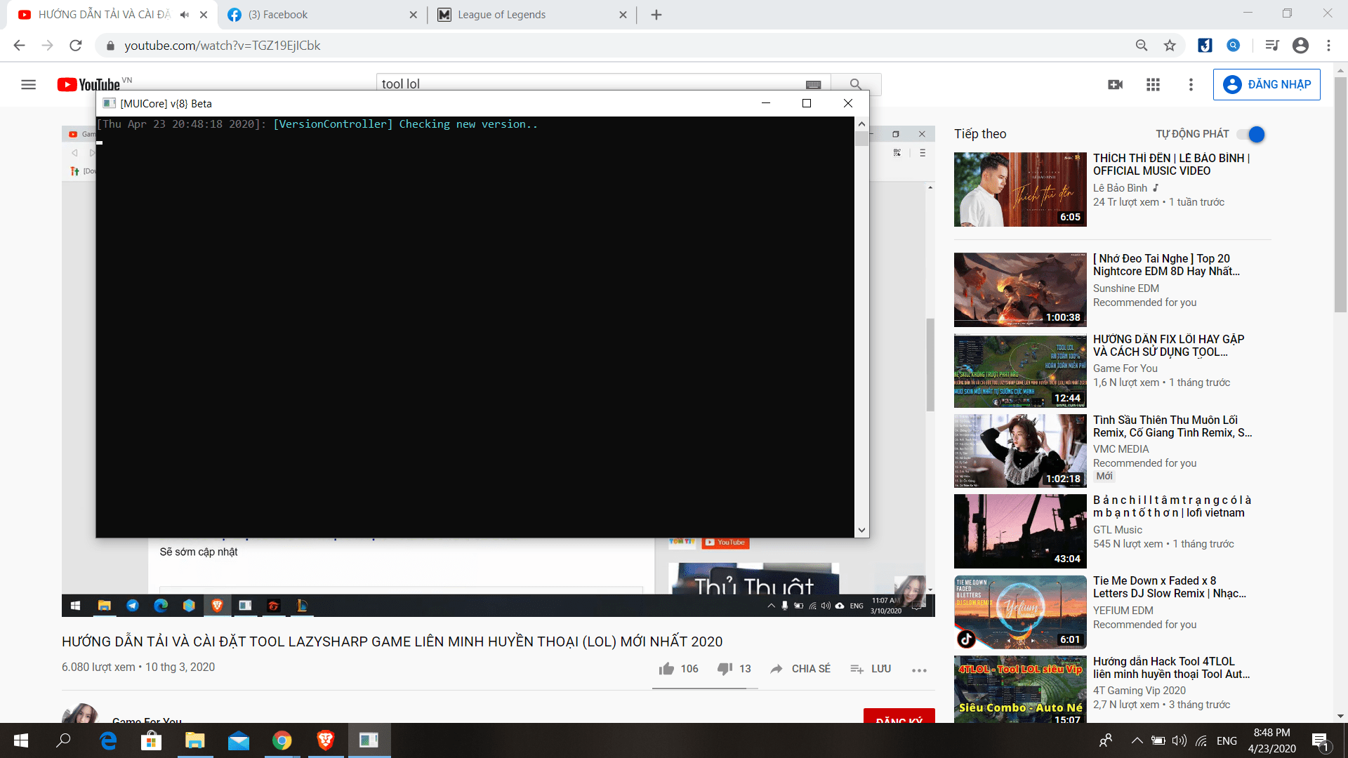Reload the current page

point(76,46)
